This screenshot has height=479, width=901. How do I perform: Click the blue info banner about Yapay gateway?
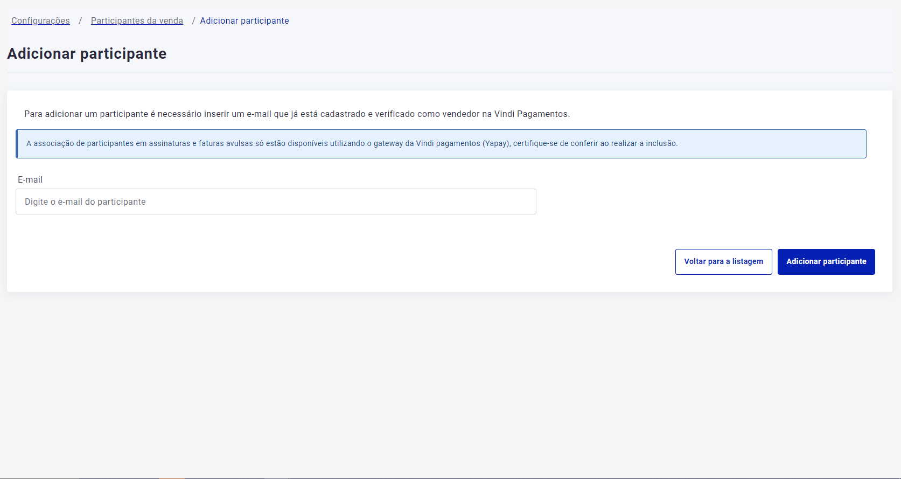[754, 144]
